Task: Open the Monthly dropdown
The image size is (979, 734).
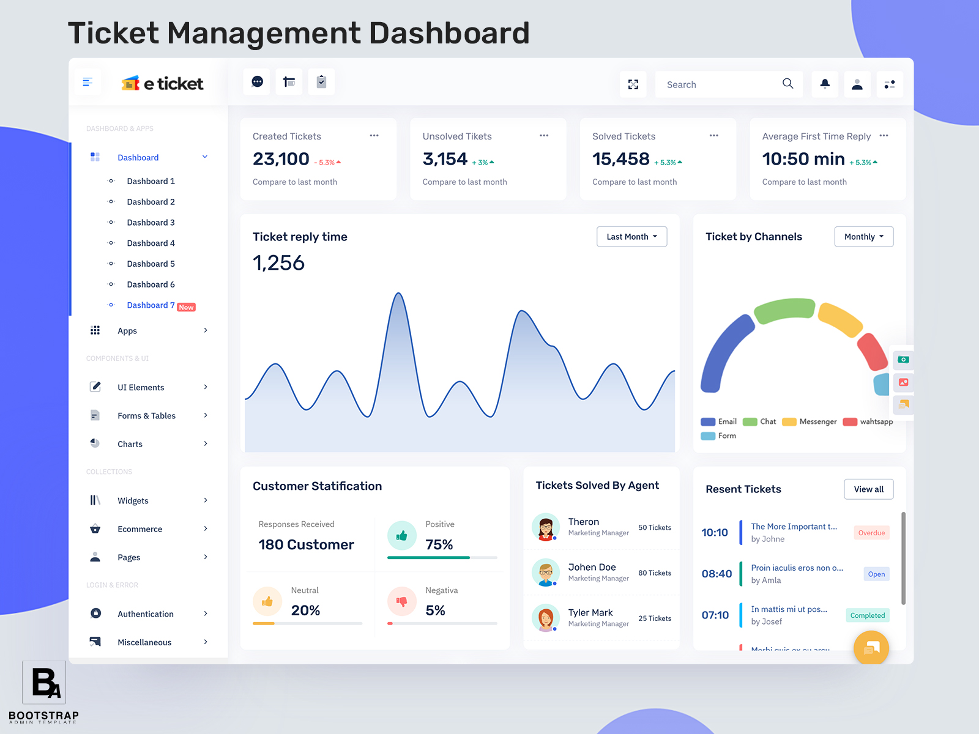Action: [864, 237]
